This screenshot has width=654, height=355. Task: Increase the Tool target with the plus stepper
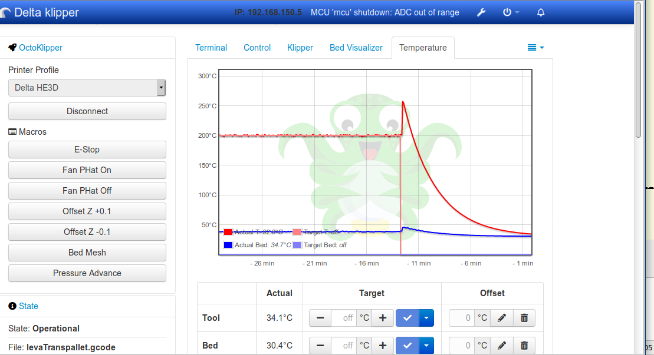(382, 318)
